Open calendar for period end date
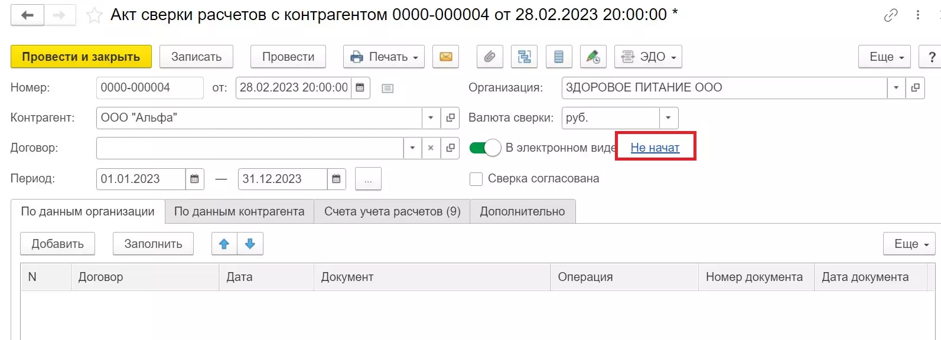The image size is (941, 340). pyautogui.click(x=336, y=179)
